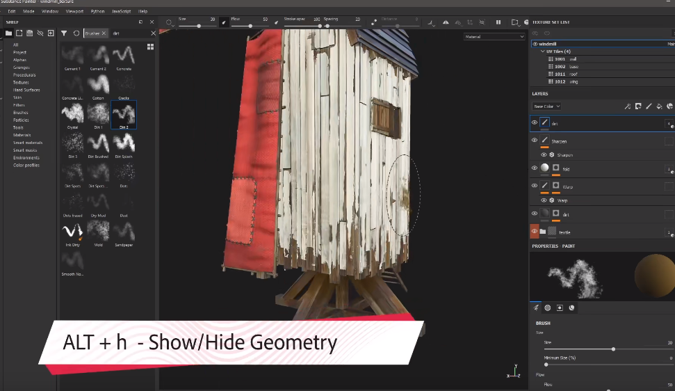Toggle flow pen pressure icon
Image resolution: width=675 pixels, height=391 pixels.
pyautogui.click(x=277, y=22)
